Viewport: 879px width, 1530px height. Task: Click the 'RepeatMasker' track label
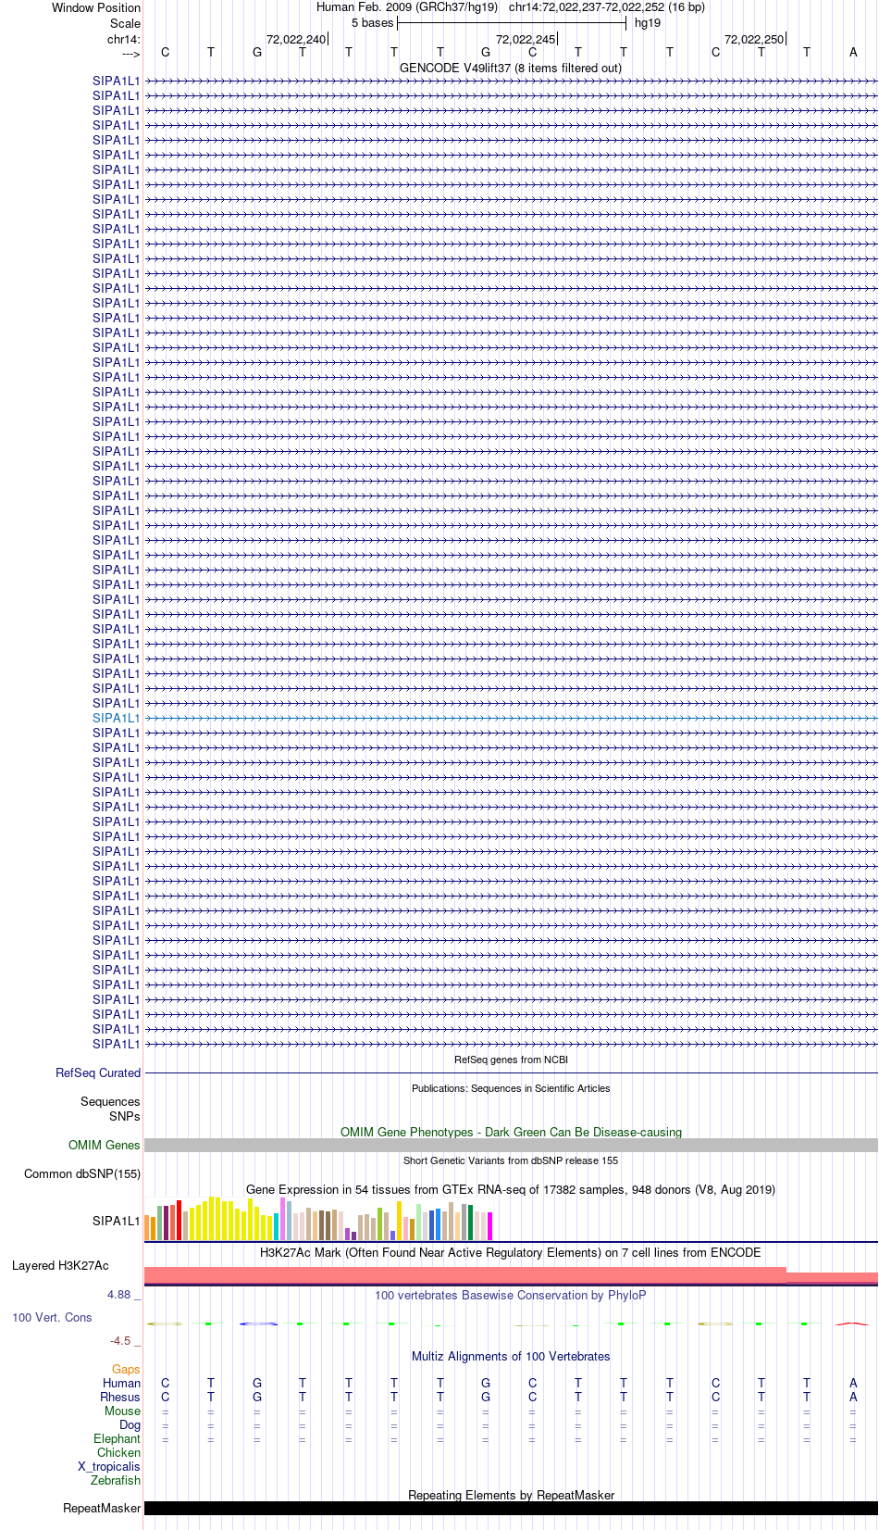point(102,1509)
